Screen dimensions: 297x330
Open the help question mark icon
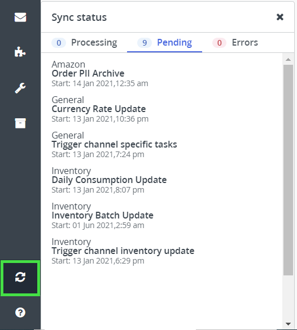coord(20,313)
